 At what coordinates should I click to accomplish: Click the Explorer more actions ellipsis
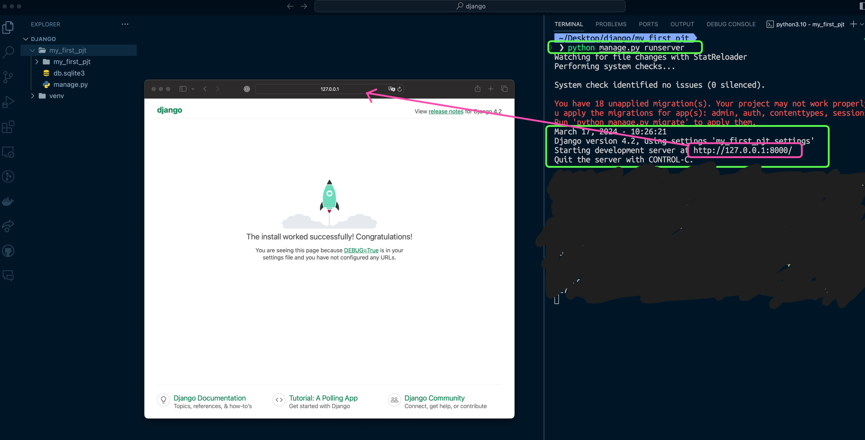[125, 24]
